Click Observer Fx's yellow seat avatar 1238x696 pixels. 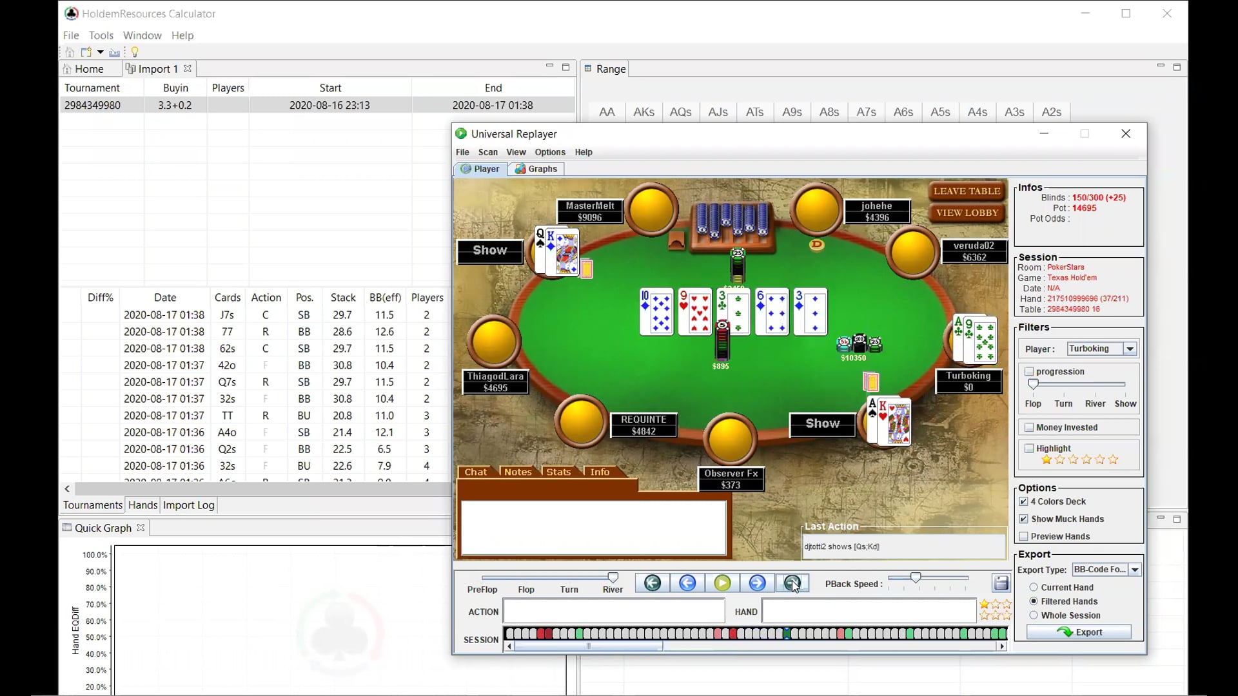tap(730, 439)
